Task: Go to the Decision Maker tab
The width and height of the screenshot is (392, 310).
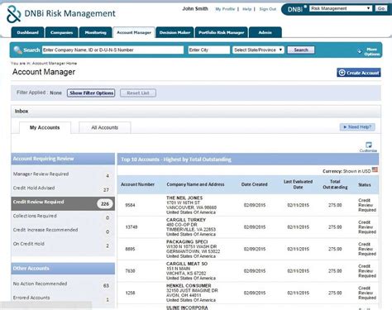Action: pos(174,32)
